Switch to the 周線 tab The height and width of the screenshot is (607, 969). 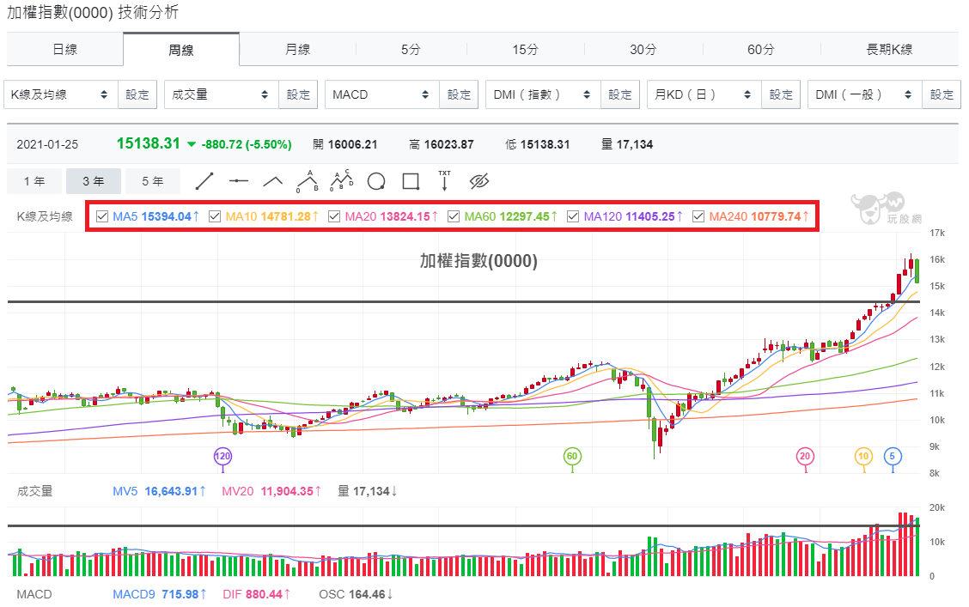(x=181, y=50)
